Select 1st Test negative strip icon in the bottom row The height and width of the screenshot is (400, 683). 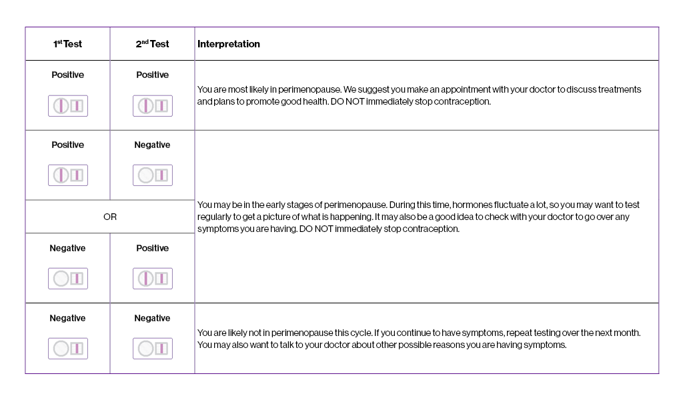(68, 349)
